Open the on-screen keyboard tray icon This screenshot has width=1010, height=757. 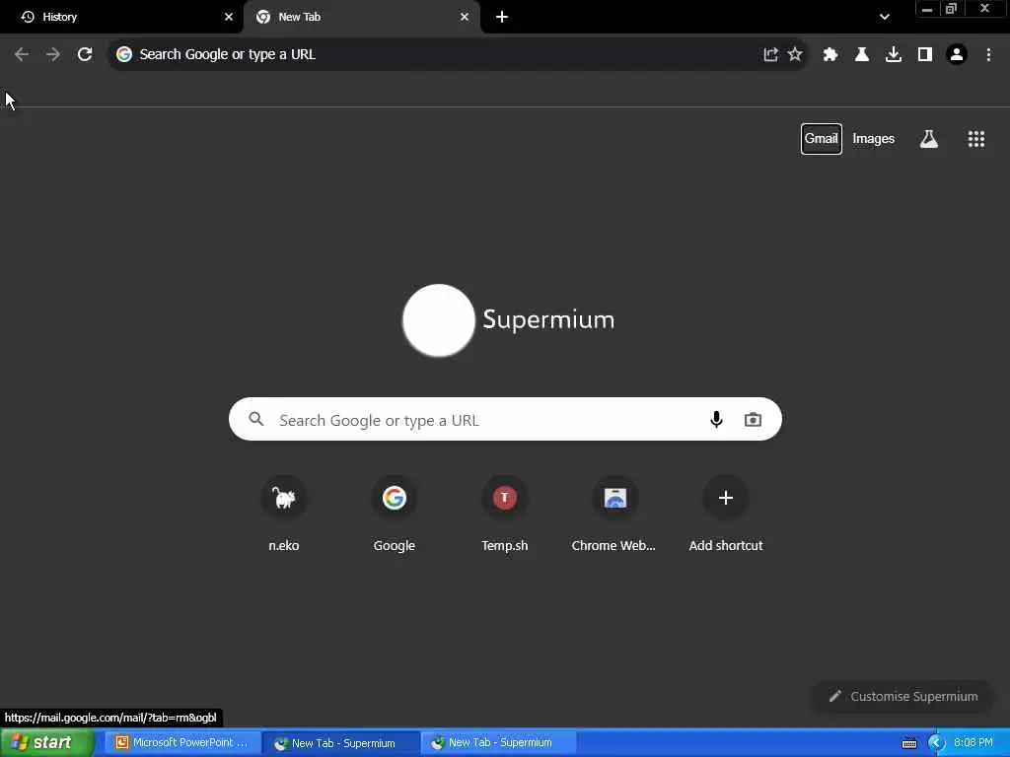pos(908,743)
